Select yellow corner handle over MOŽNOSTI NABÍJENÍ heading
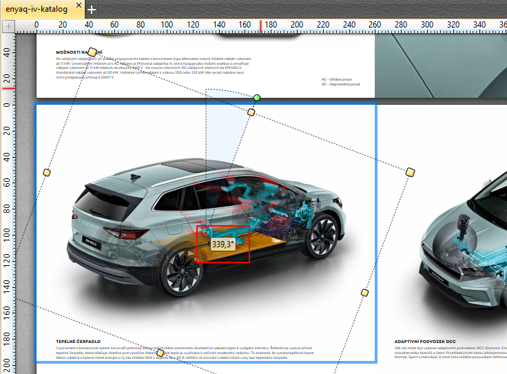The width and height of the screenshot is (507, 374). pyautogui.click(x=92, y=52)
